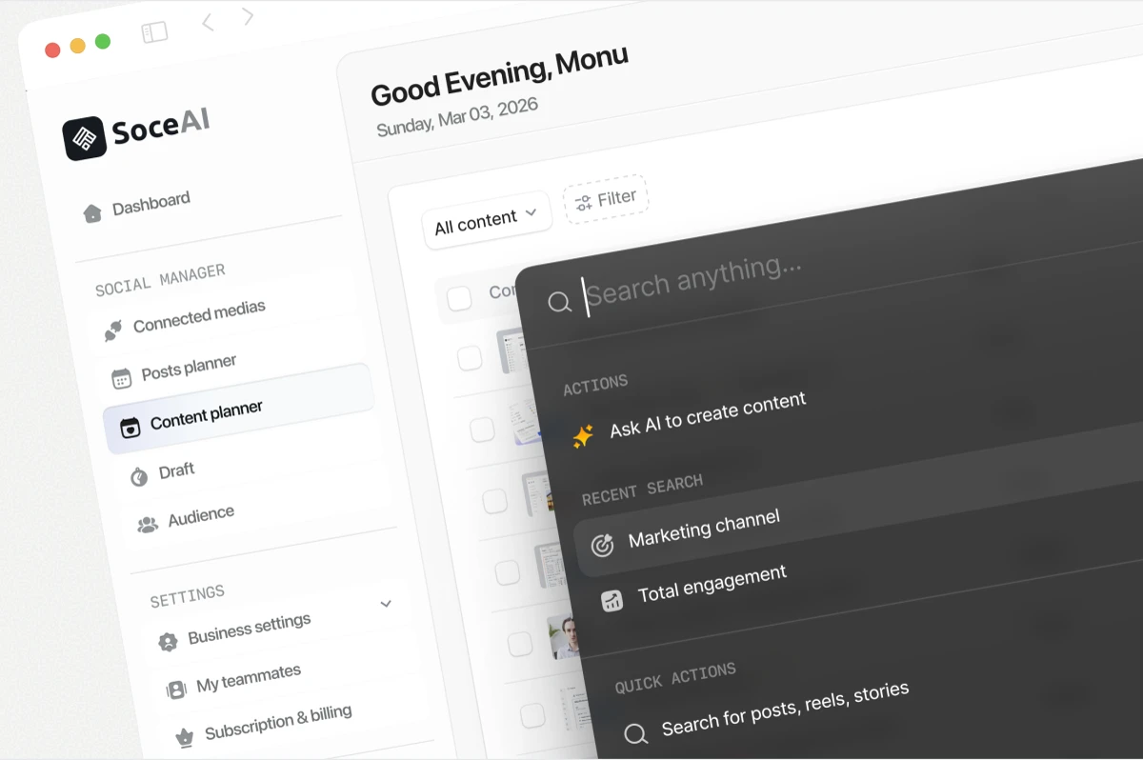1143x760 pixels.
Task: Check the select-all checkbox in the content table header
Action: (x=459, y=297)
